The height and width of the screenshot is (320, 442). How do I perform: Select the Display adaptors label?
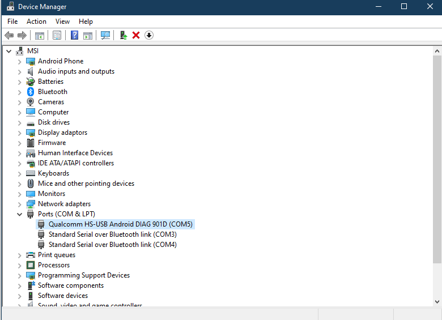[x=62, y=133]
